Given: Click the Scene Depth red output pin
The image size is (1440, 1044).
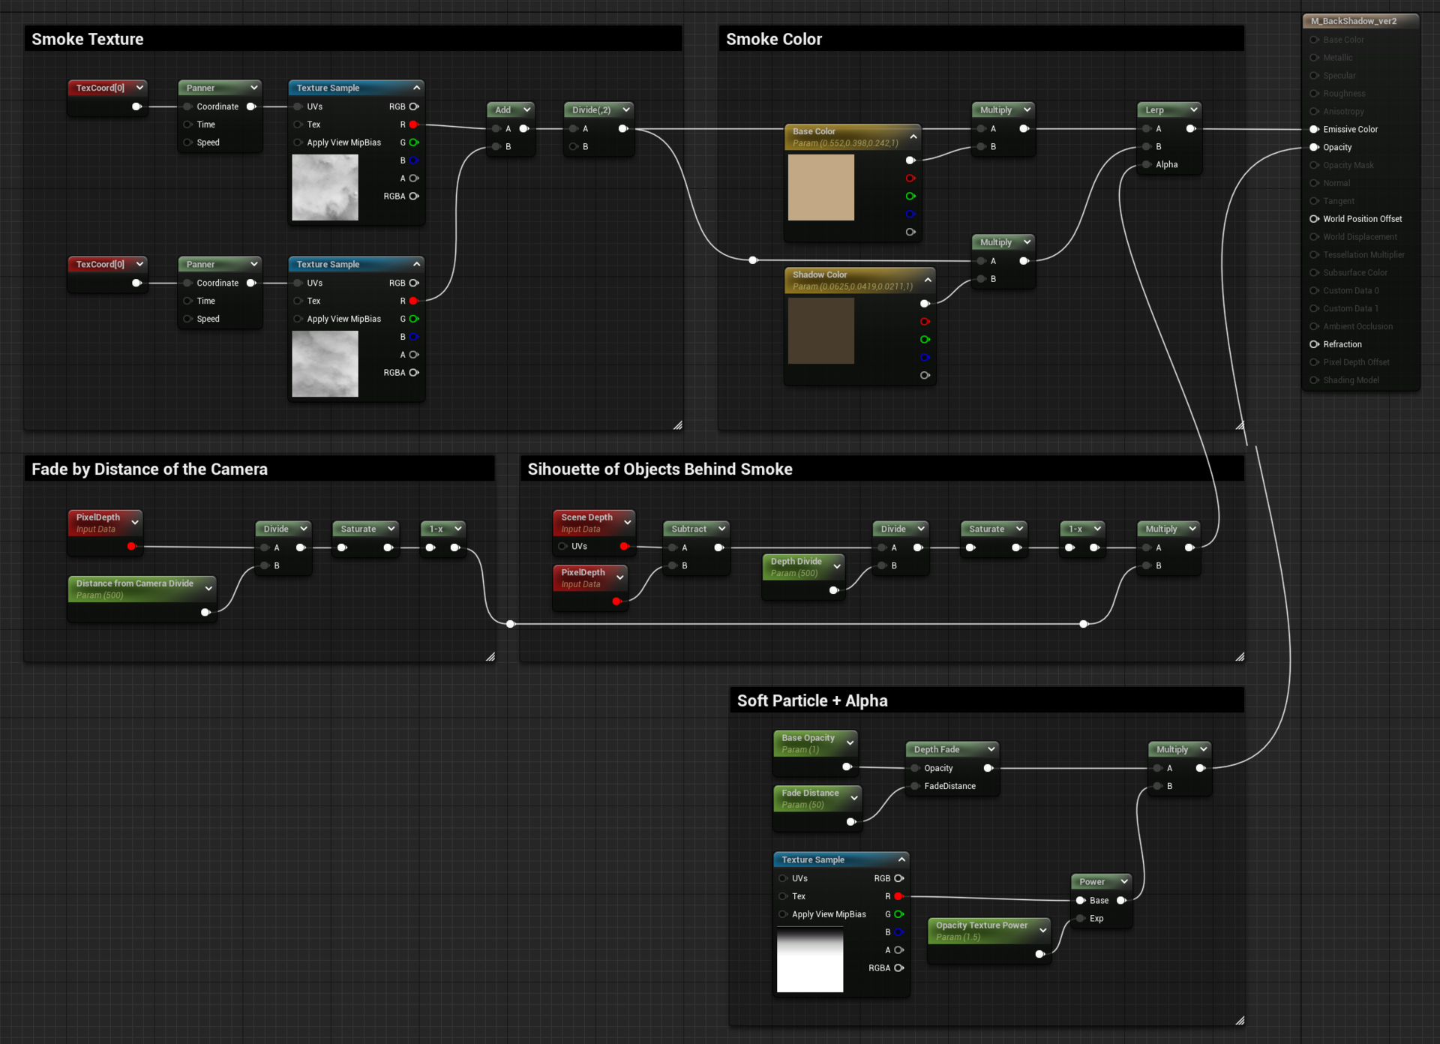Looking at the screenshot, I should 624,546.
